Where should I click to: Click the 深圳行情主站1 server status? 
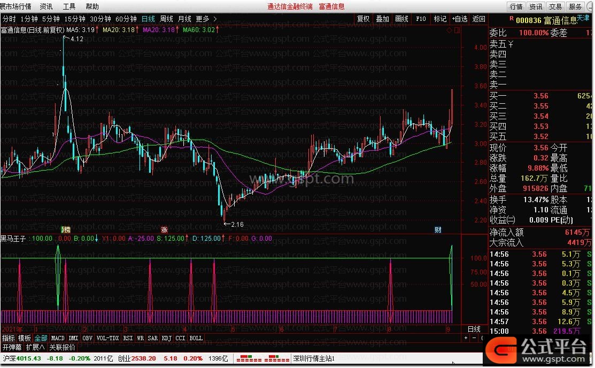coord(313,358)
